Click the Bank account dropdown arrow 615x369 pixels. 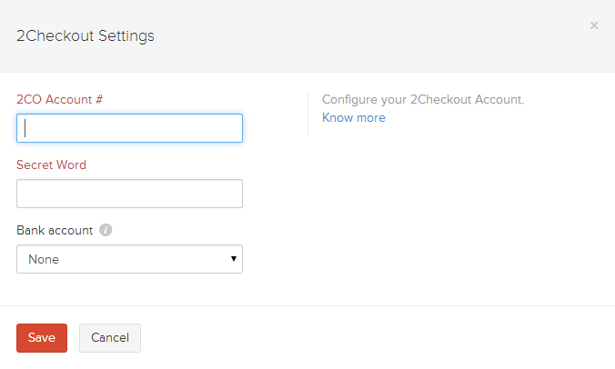point(234,259)
